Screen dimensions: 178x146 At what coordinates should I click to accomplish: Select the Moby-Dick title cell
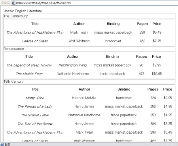[35, 98]
